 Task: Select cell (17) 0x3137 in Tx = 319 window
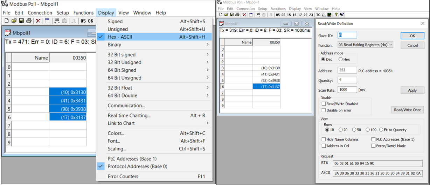coord(266,87)
